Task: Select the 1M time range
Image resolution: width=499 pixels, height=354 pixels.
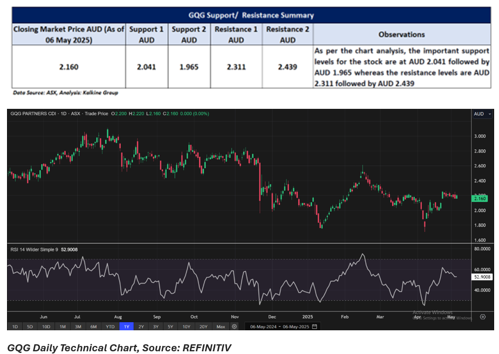Action: click(63, 327)
